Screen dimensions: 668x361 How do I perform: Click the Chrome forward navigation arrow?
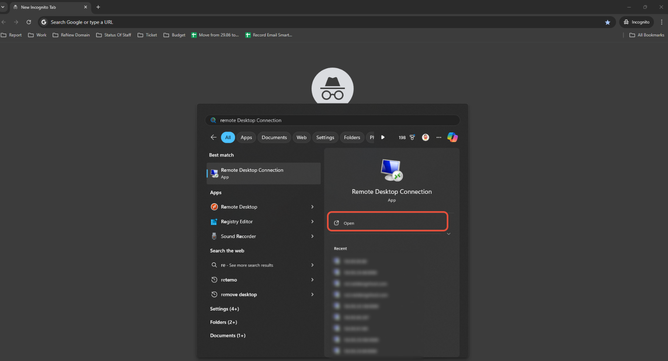[x=16, y=22]
